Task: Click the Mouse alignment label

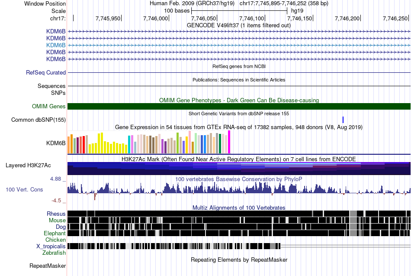Action: tap(57, 221)
